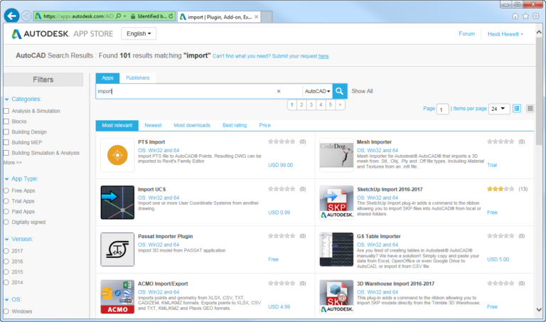Screen dimensions: 546x322
Task: Sort results by Most downloads tab
Action: point(192,125)
